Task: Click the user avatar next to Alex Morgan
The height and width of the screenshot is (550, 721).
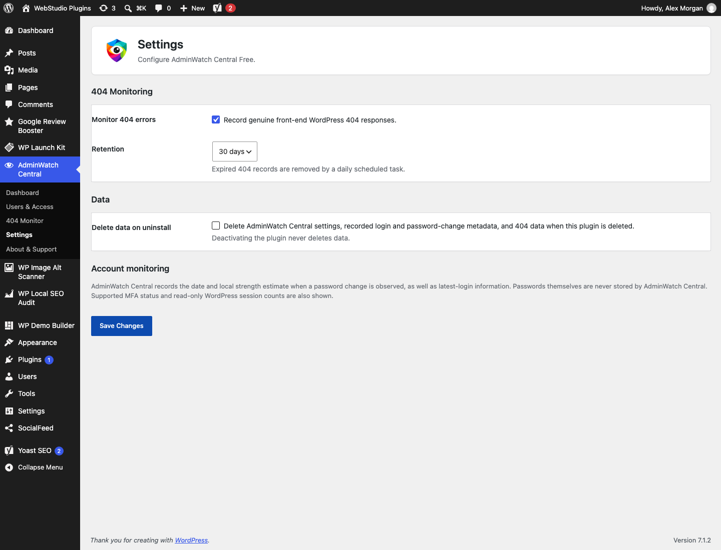Action: 711,8
